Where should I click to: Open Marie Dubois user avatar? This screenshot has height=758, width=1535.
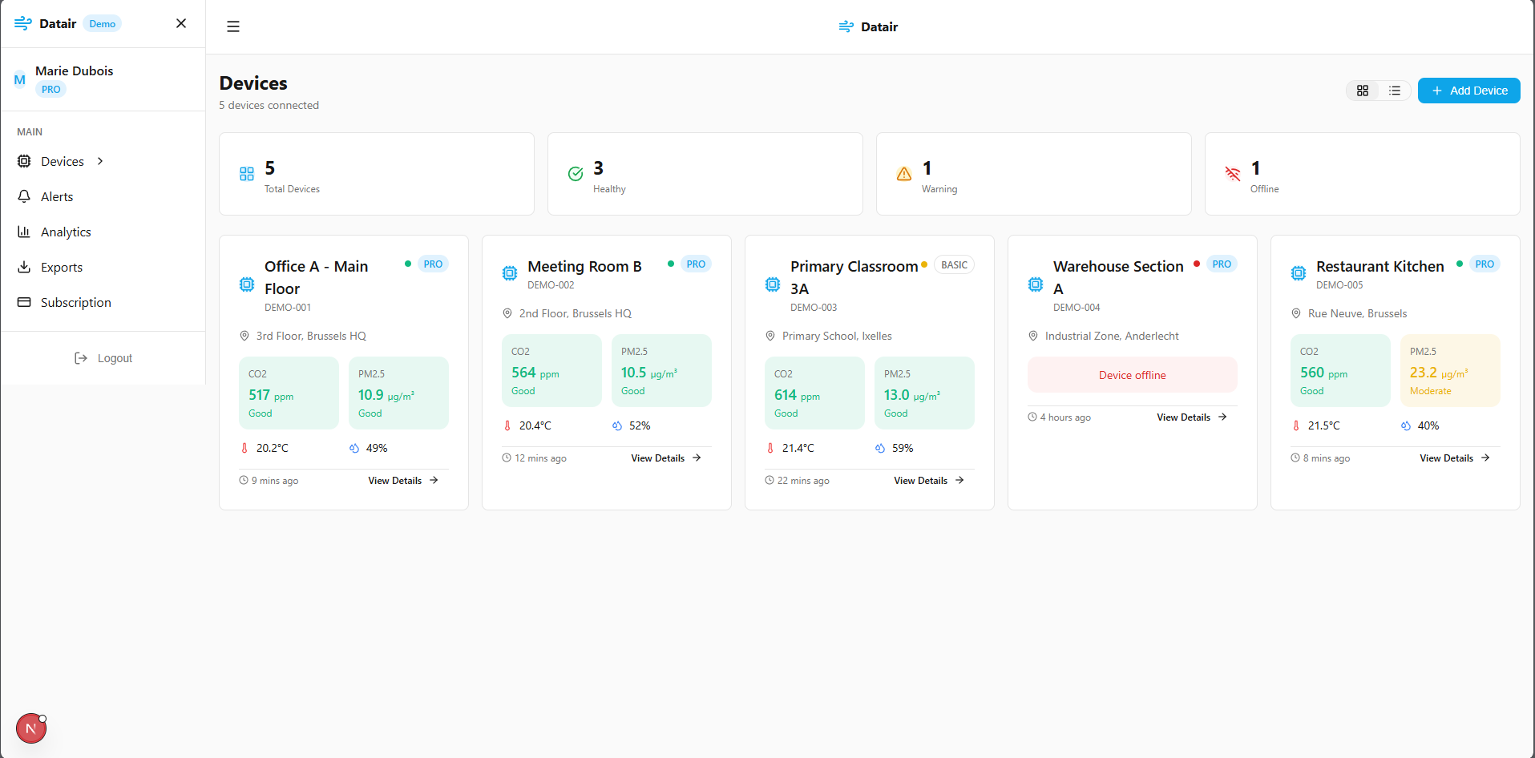click(20, 79)
